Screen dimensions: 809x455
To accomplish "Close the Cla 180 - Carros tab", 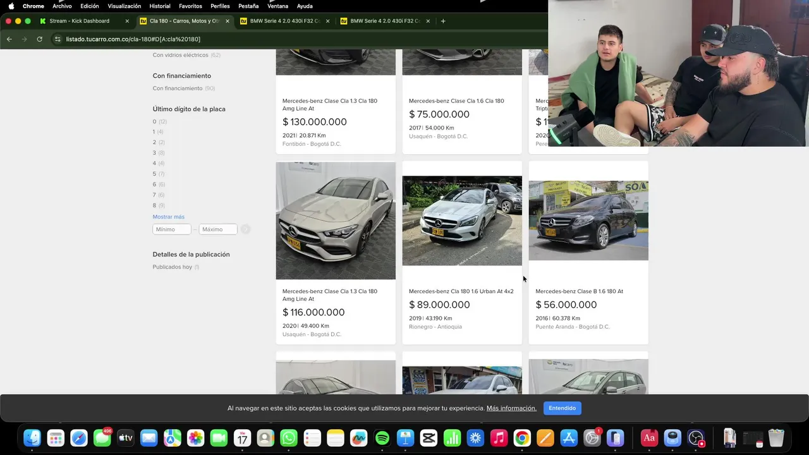I will 228,21.
